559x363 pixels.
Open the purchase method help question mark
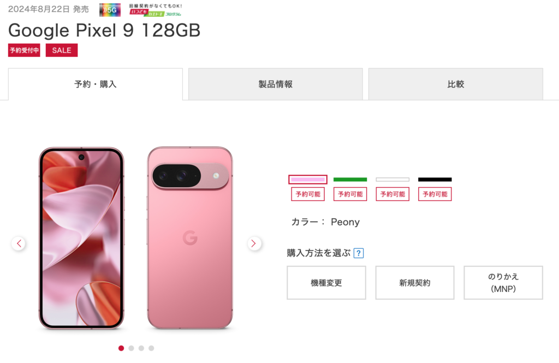(x=358, y=253)
